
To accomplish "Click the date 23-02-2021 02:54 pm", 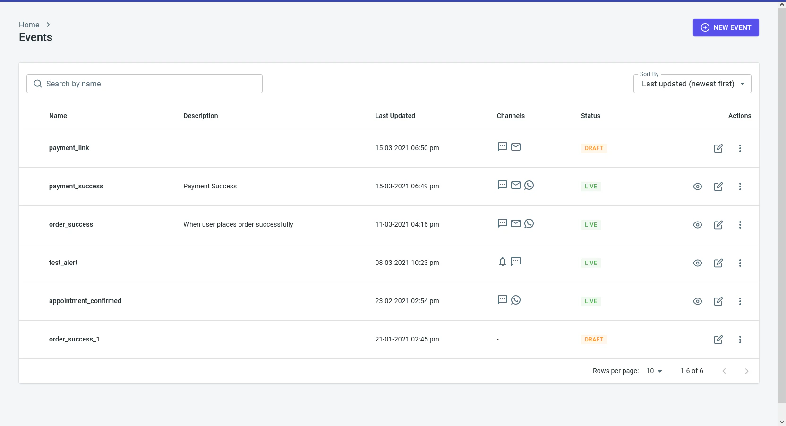I will coord(407,301).
